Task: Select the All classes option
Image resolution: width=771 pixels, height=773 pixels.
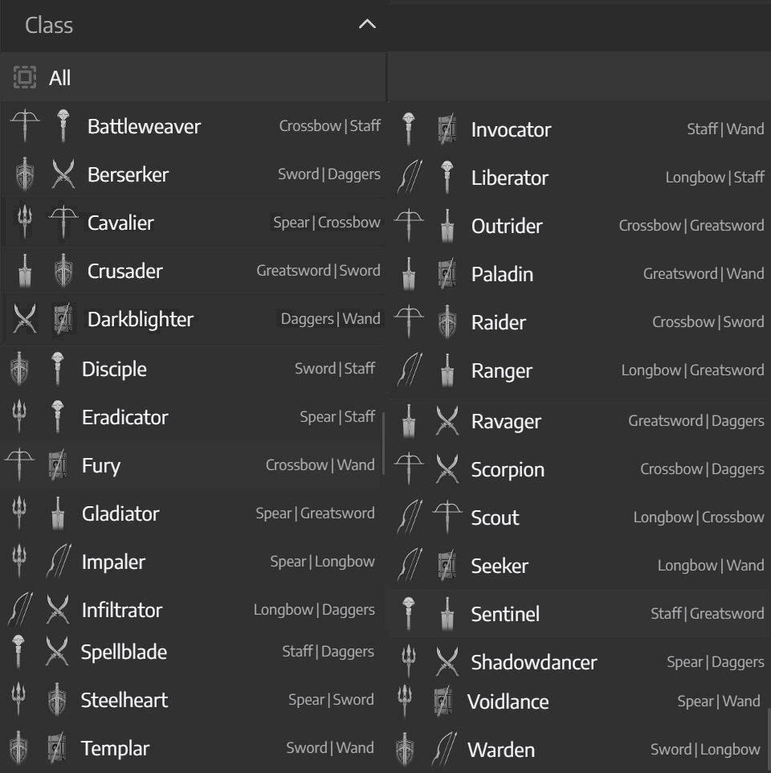Action: coord(193,77)
